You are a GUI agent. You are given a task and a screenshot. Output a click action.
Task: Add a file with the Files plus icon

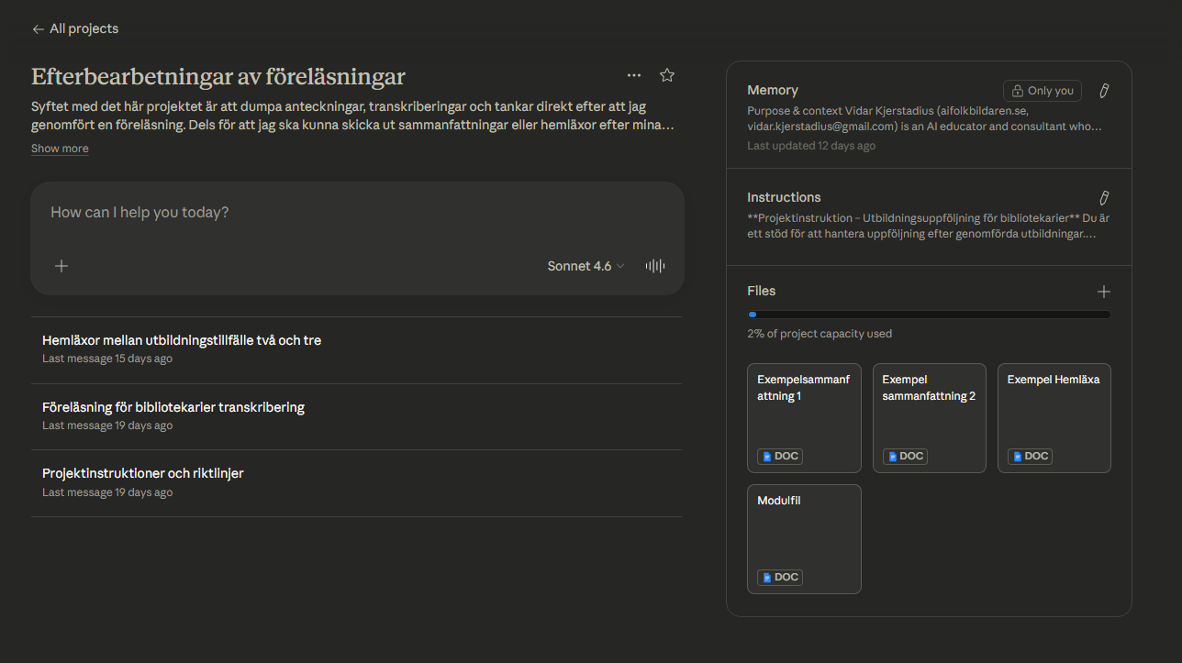(1104, 292)
